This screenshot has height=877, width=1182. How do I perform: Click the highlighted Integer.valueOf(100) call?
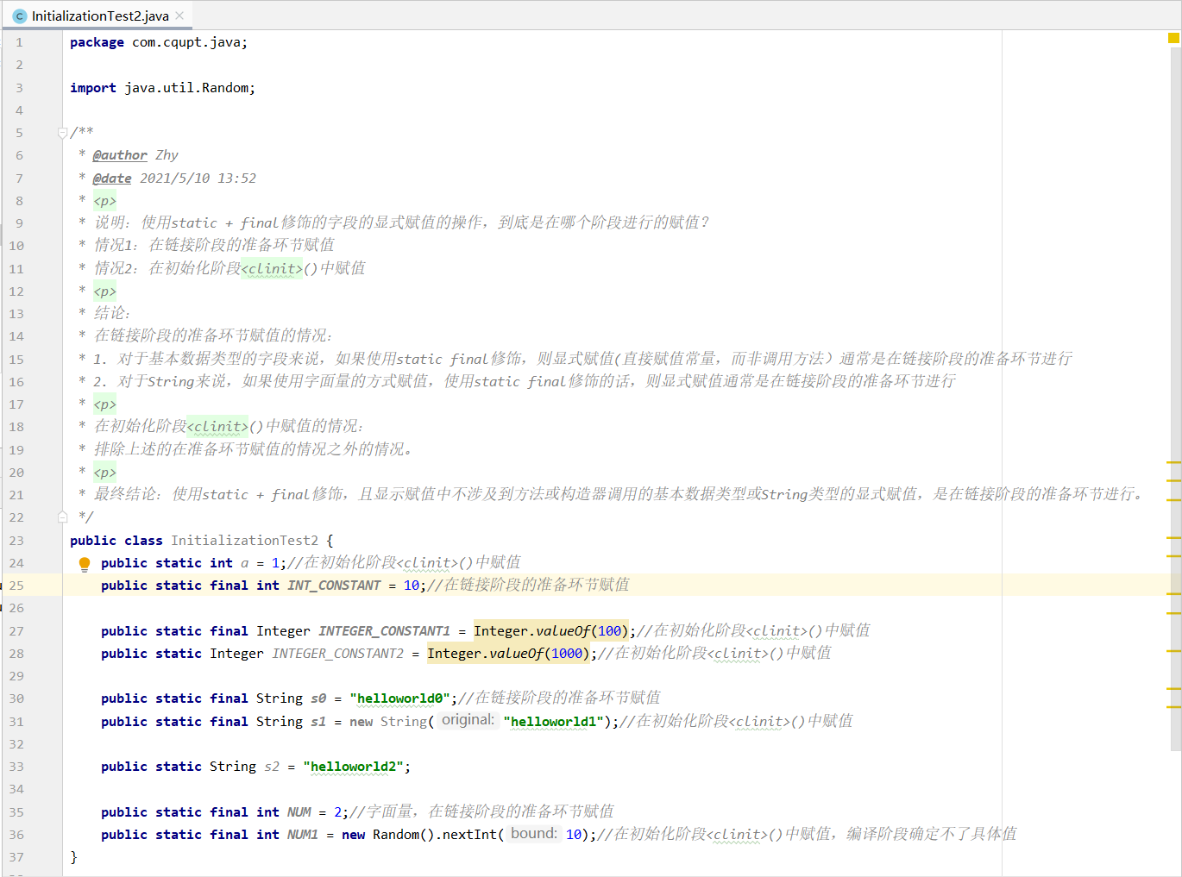click(x=551, y=631)
